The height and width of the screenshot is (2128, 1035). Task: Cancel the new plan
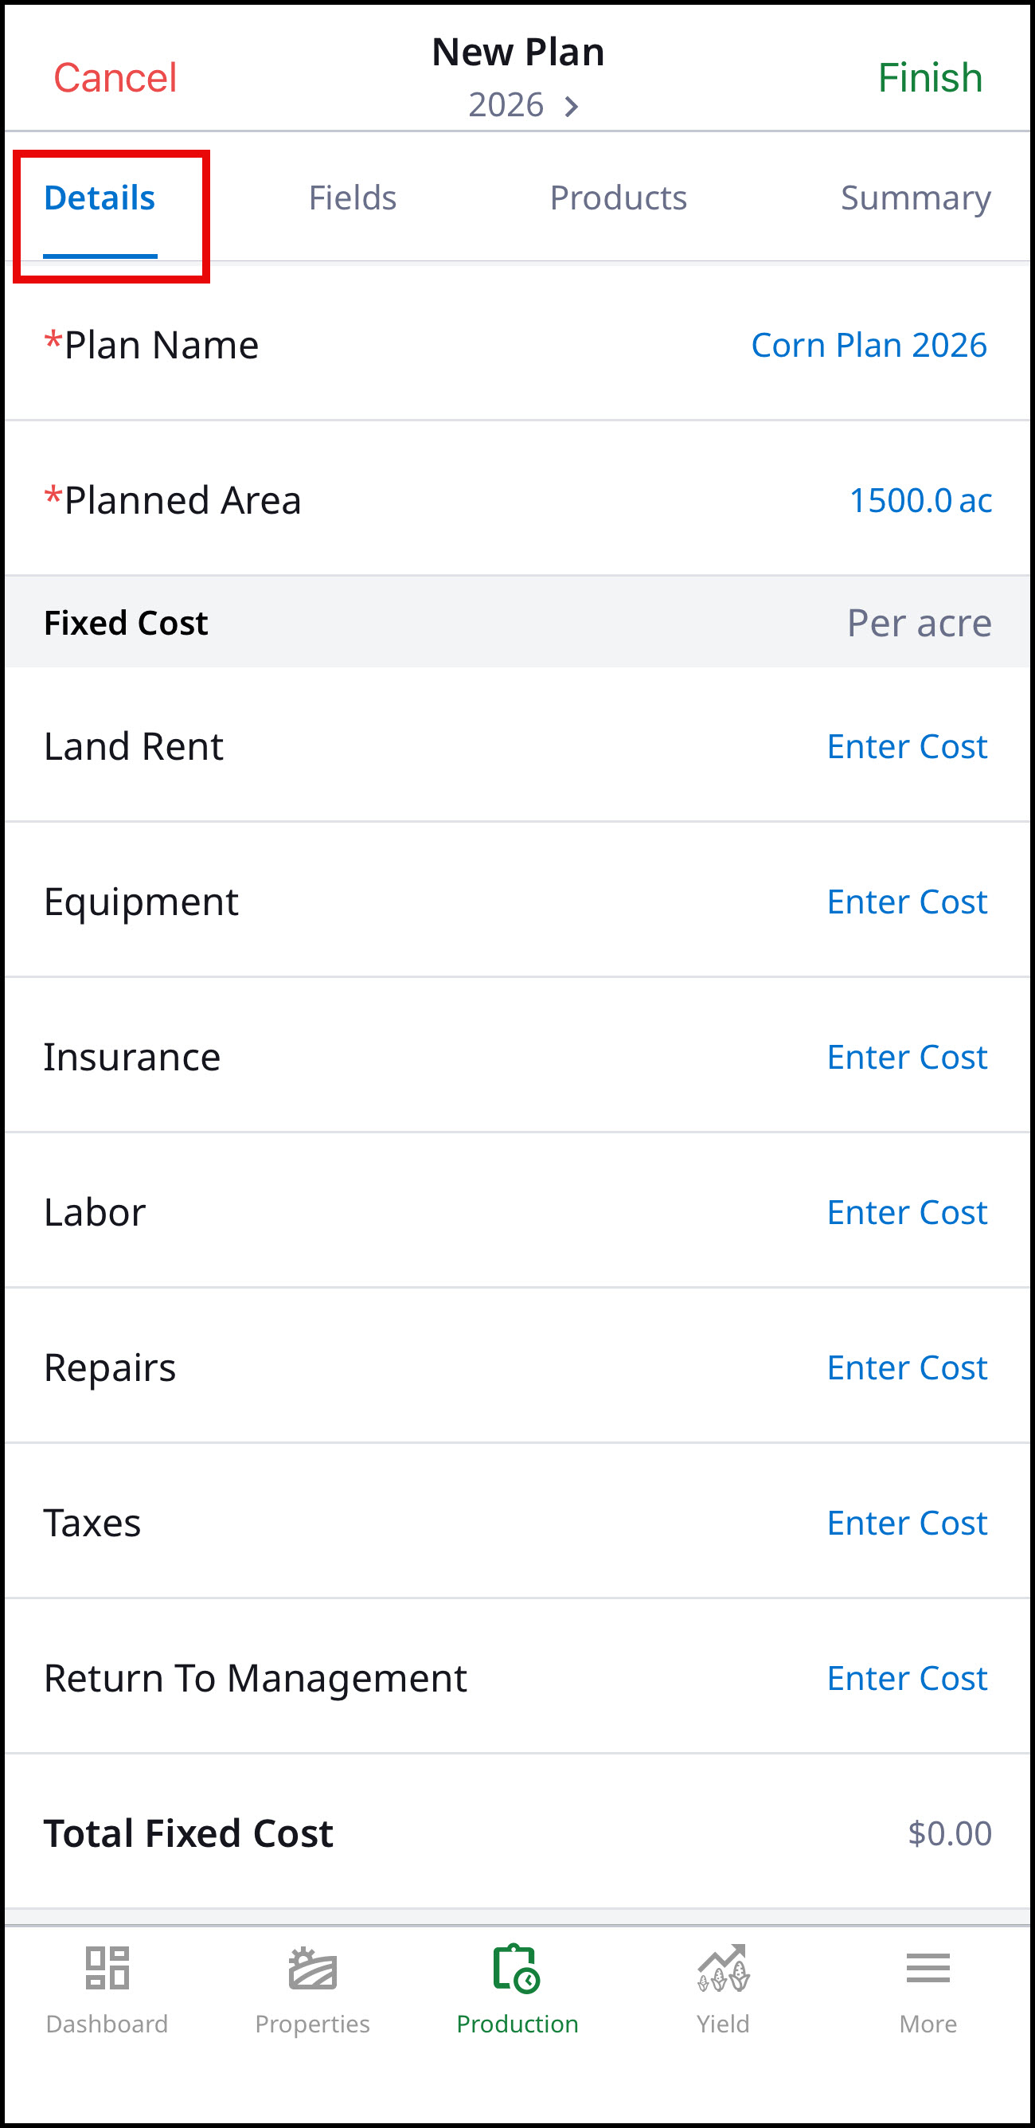pos(115,78)
